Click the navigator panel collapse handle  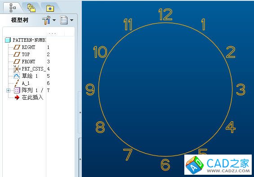click(x=80, y=112)
